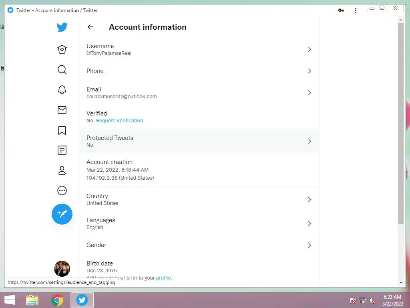
Task: Open Profile person icon in sidebar
Action: point(62,170)
